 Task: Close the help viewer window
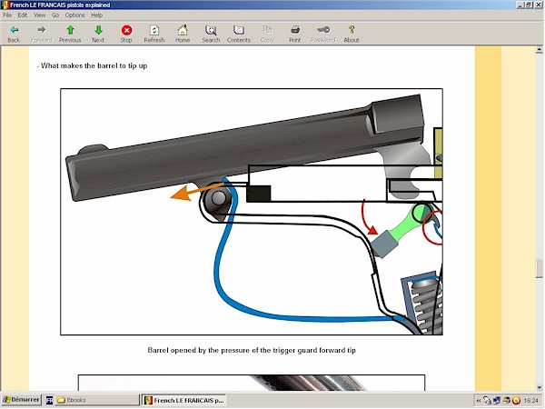point(538,5)
